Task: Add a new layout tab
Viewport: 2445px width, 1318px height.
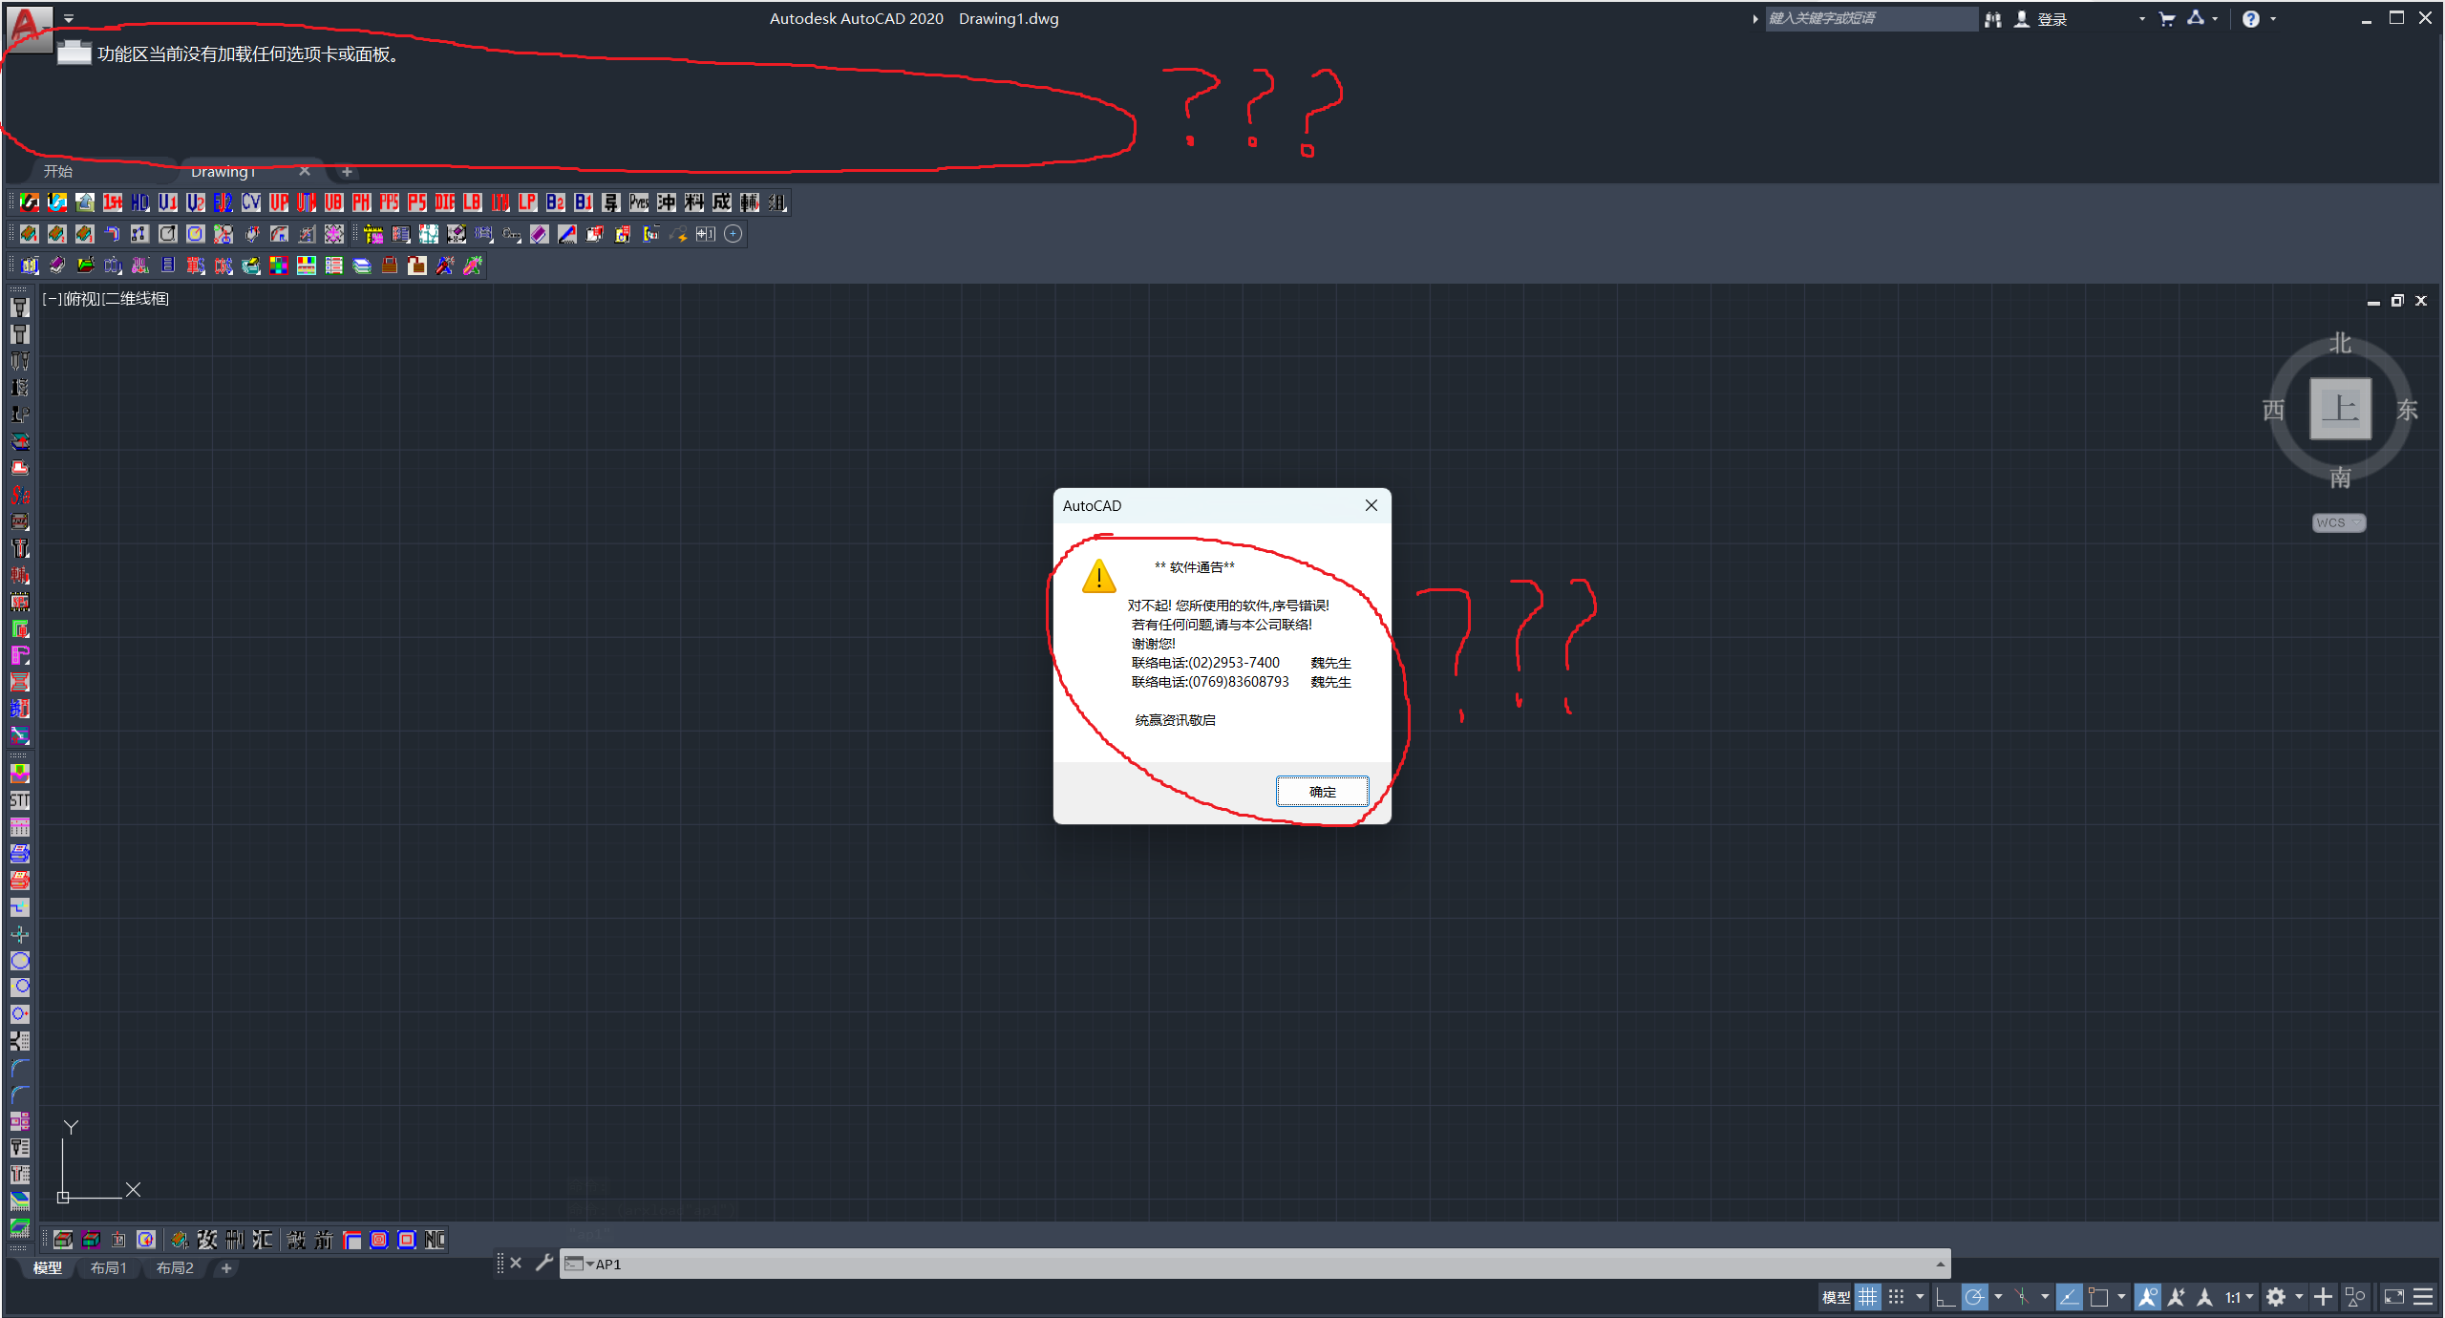Action: click(x=226, y=1268)
